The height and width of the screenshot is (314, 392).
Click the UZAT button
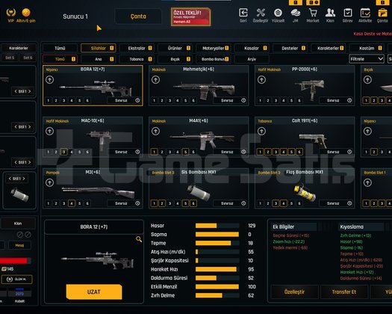94,292
